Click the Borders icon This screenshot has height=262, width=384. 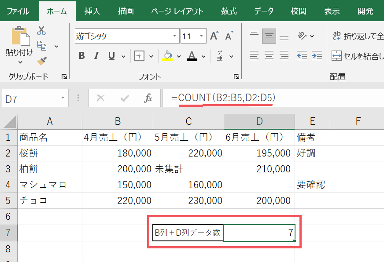tap(139, 56)
